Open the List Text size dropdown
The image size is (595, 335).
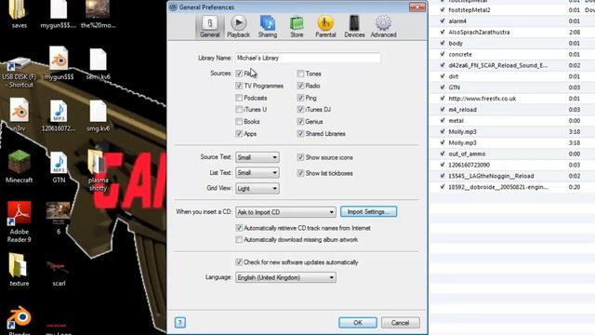258,173
